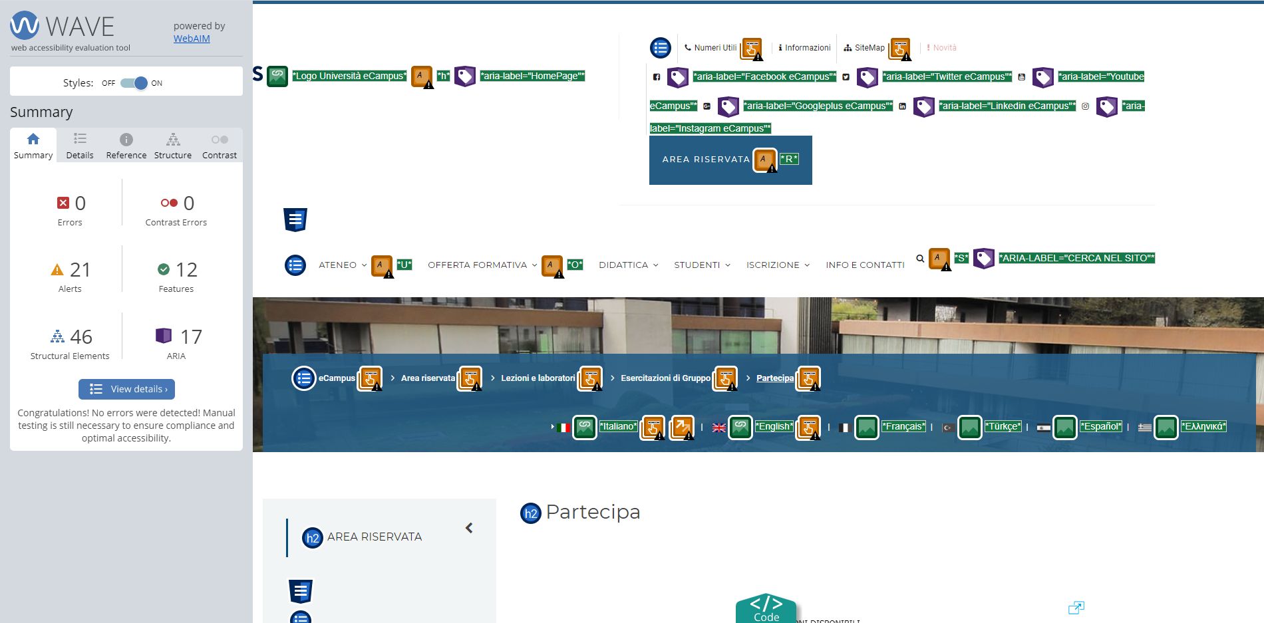
Task: Click the AREA RISERVATA blue button
Action: [730, 160]
